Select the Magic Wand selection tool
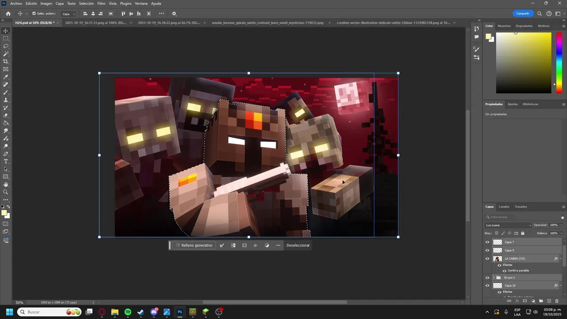Image resolution: width=567 pixels, height=319 pixels. click(6, 54)
